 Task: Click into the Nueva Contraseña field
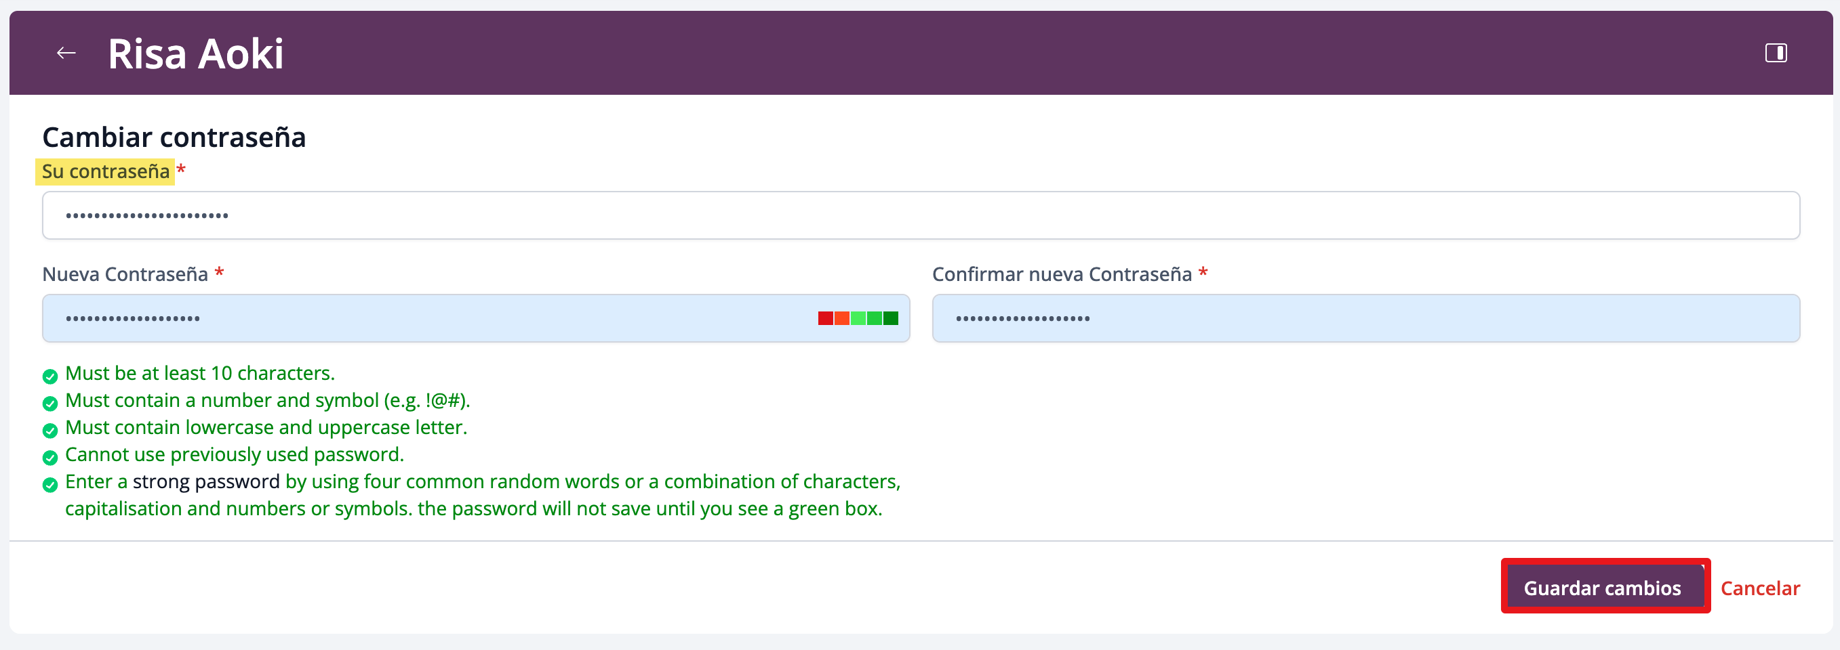(428, 318)
